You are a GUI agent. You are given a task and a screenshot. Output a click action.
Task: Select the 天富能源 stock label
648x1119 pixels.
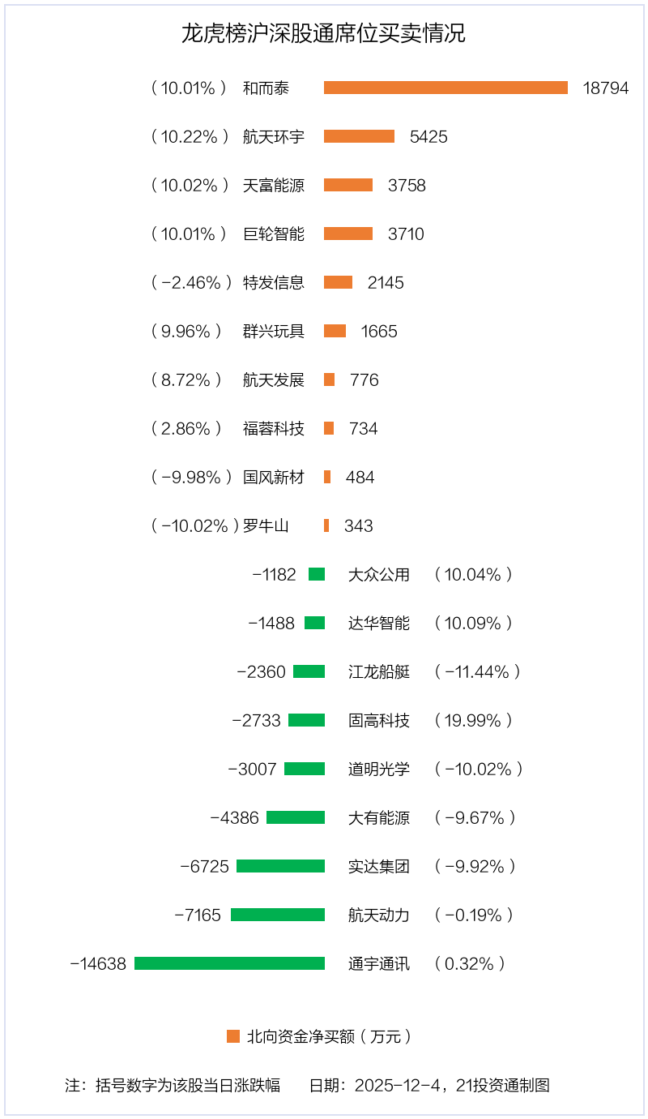coord(274,185)
